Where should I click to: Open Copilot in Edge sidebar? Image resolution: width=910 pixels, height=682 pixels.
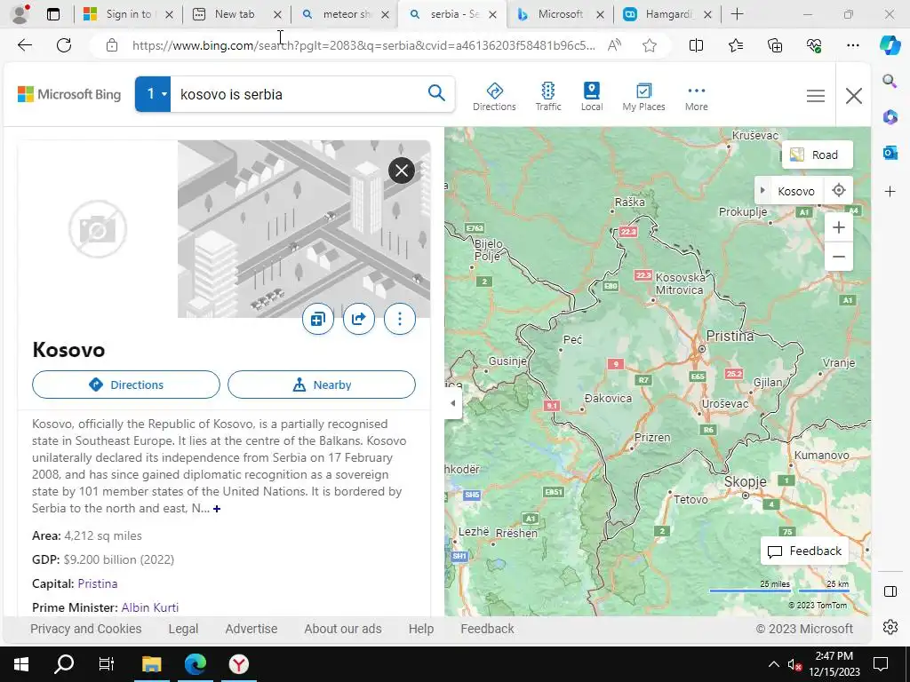[890, 45]
